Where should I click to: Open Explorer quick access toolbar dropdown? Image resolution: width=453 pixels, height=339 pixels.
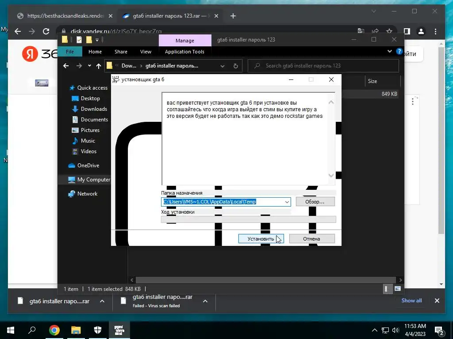[x=97, y=40]
